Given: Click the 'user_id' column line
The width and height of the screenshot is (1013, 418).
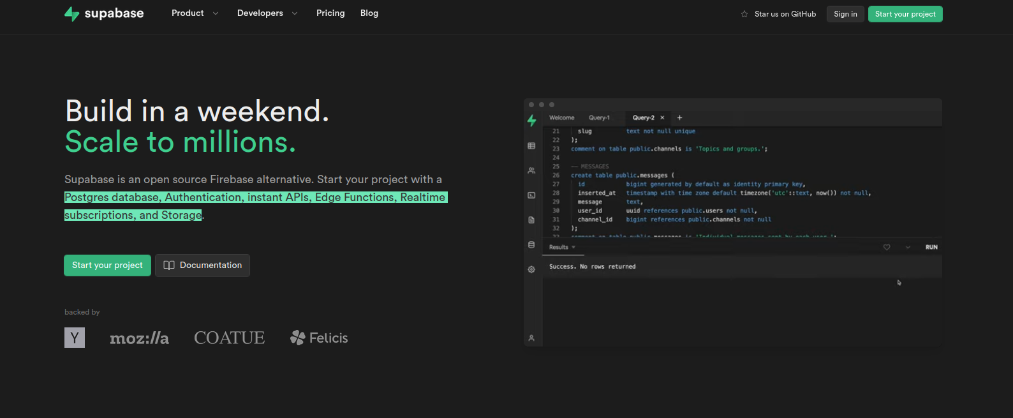Looking at the screenshot, I should click(667, 211).
